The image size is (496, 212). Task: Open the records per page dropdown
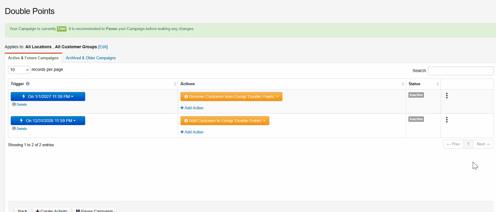19,70
